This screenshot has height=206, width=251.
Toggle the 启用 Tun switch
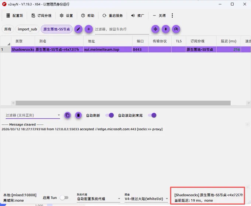(x=64, y=198)
